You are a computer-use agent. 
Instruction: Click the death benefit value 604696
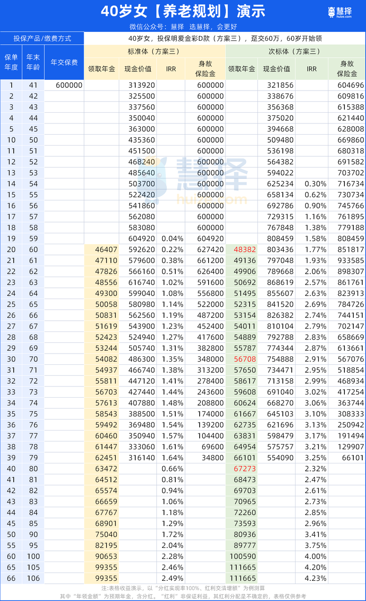click(350, 85)
